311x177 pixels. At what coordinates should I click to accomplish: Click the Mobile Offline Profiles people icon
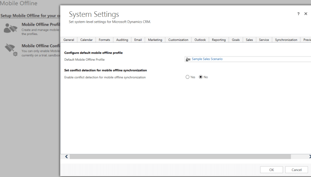10,28
